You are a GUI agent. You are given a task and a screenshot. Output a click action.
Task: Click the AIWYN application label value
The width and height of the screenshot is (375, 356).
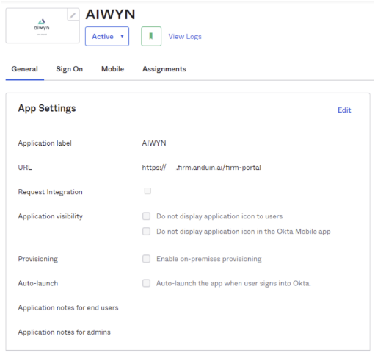point(154,143)
